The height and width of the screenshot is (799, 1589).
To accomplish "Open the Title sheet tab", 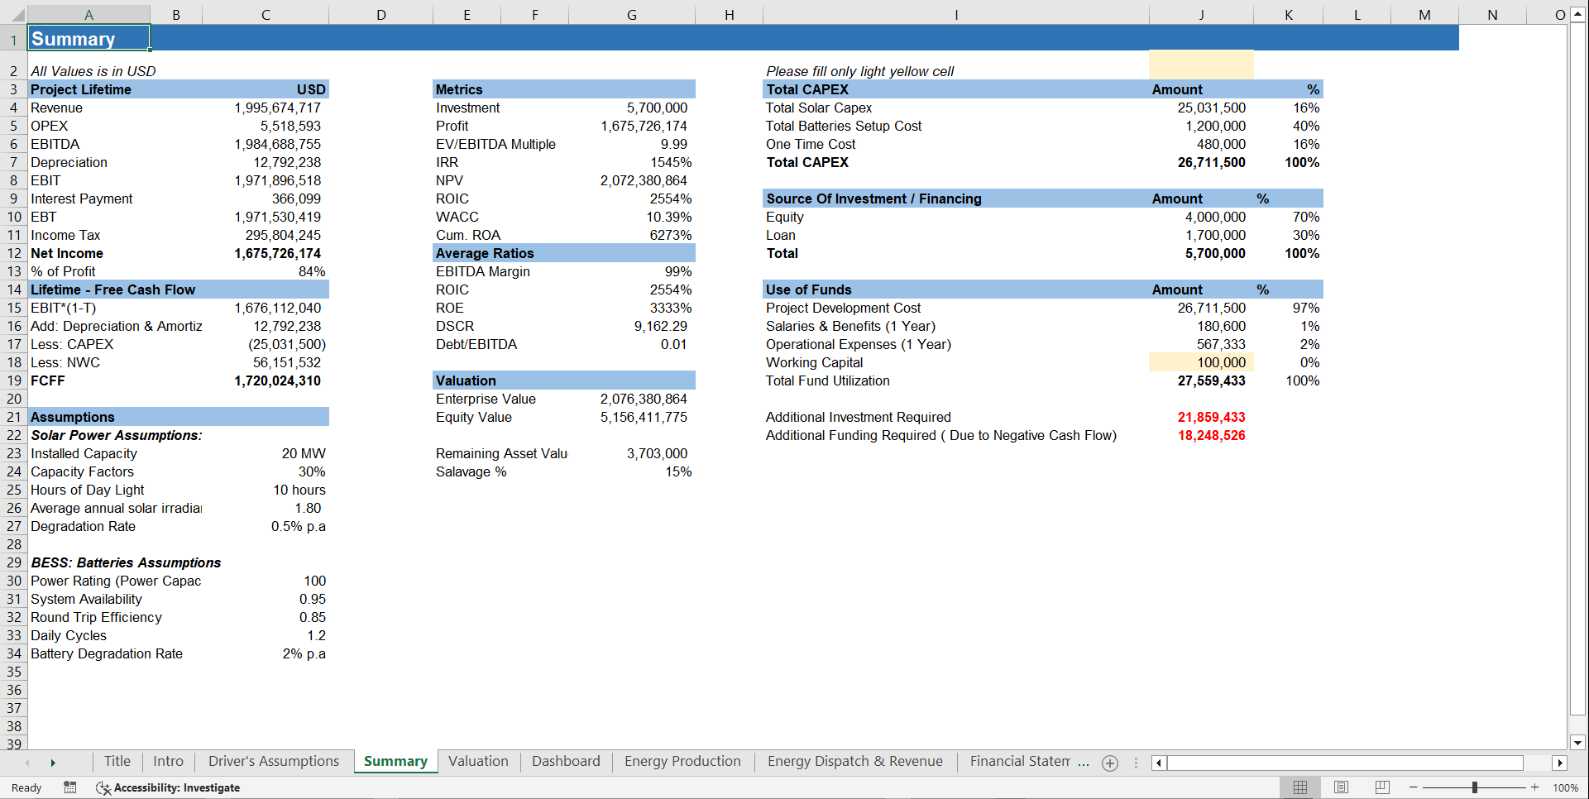I will tap(117, 761).
